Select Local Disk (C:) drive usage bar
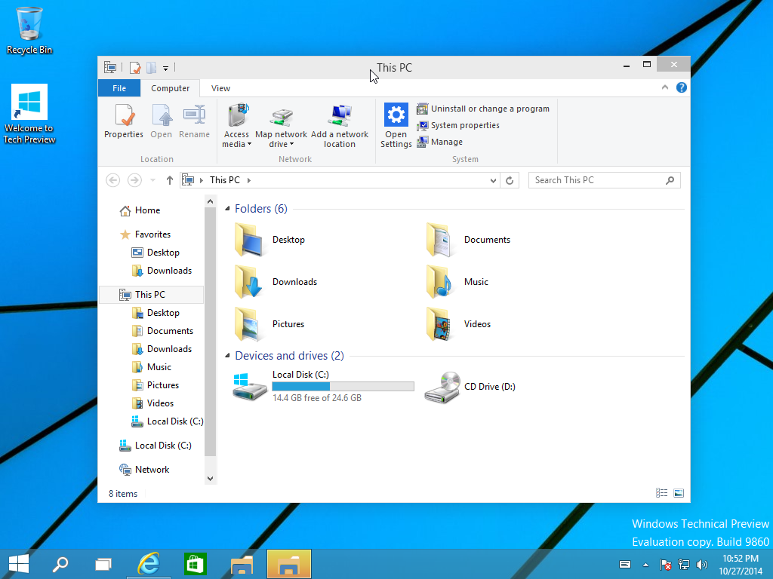The image size is (773, 579). (x=343, y=387)
